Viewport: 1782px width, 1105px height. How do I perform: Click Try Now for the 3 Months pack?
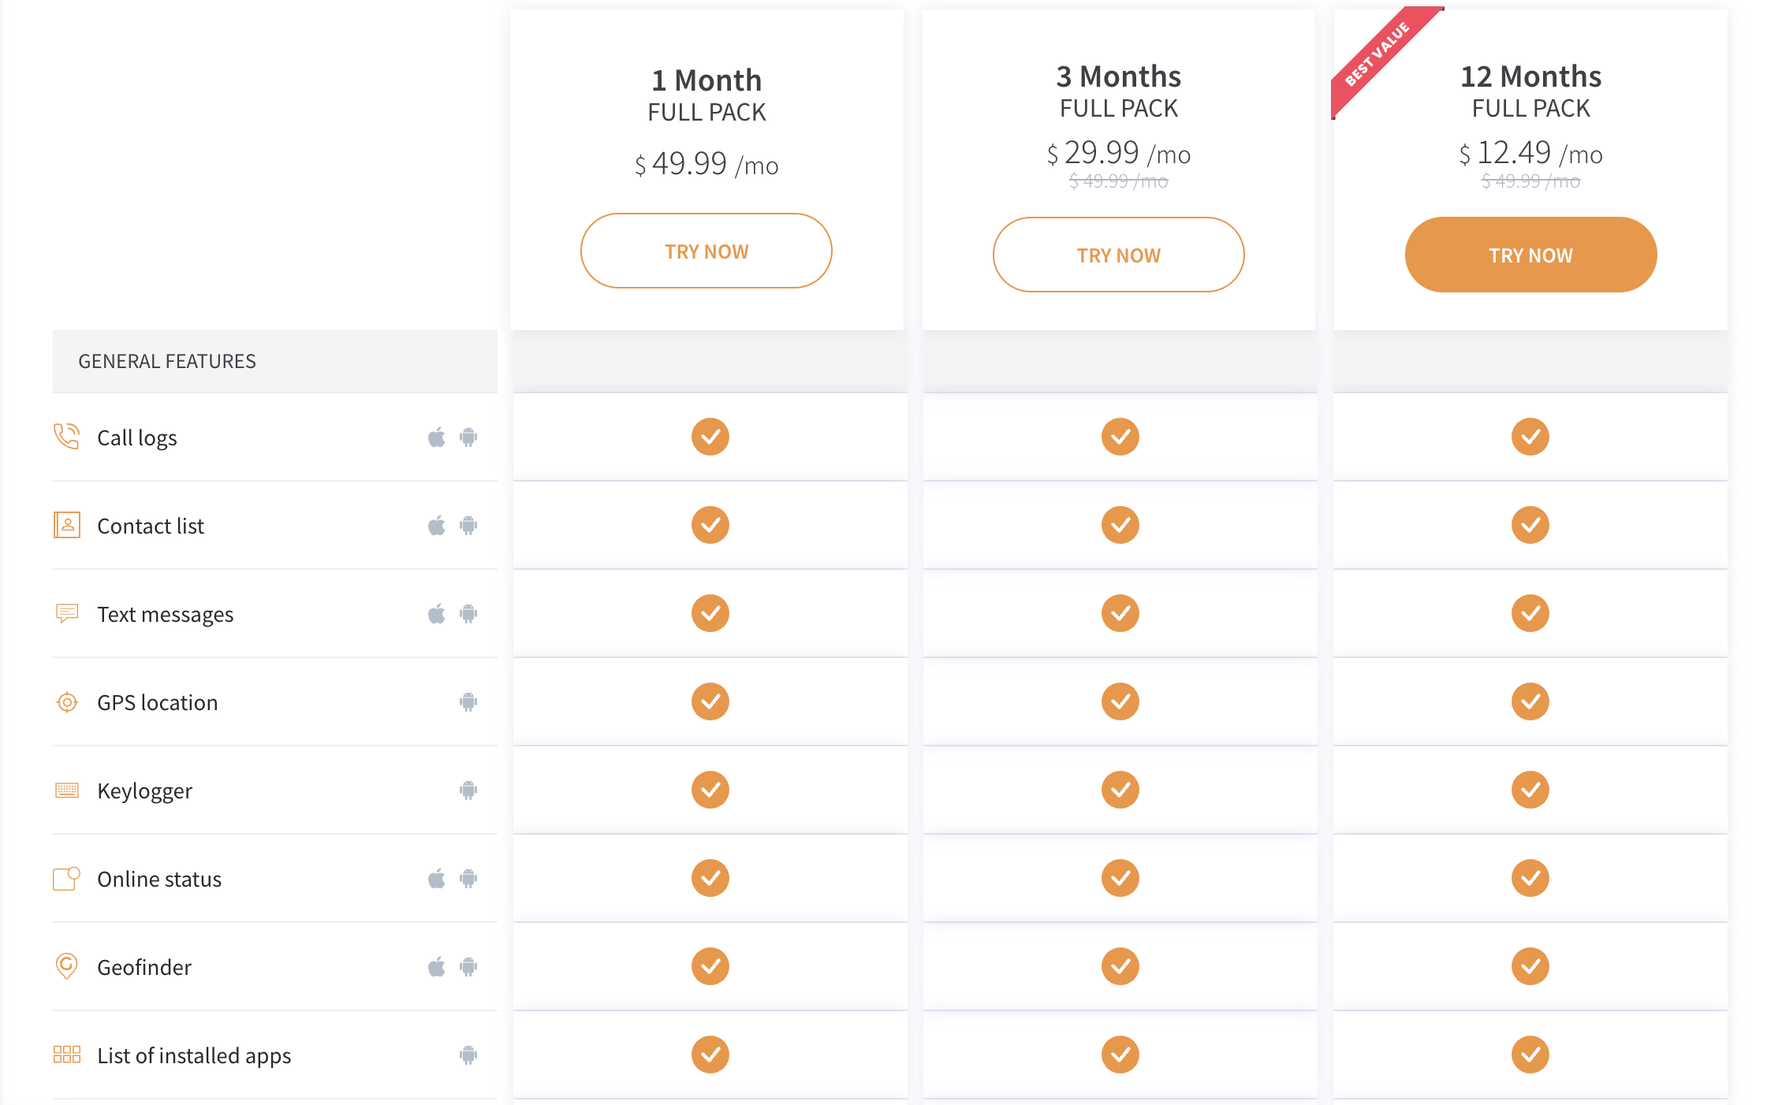1119,255
